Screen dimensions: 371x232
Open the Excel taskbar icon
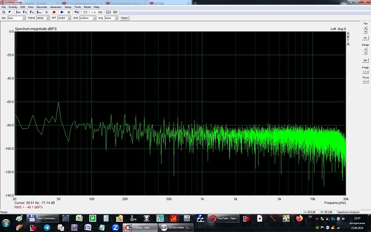click(x=79, y=218)
